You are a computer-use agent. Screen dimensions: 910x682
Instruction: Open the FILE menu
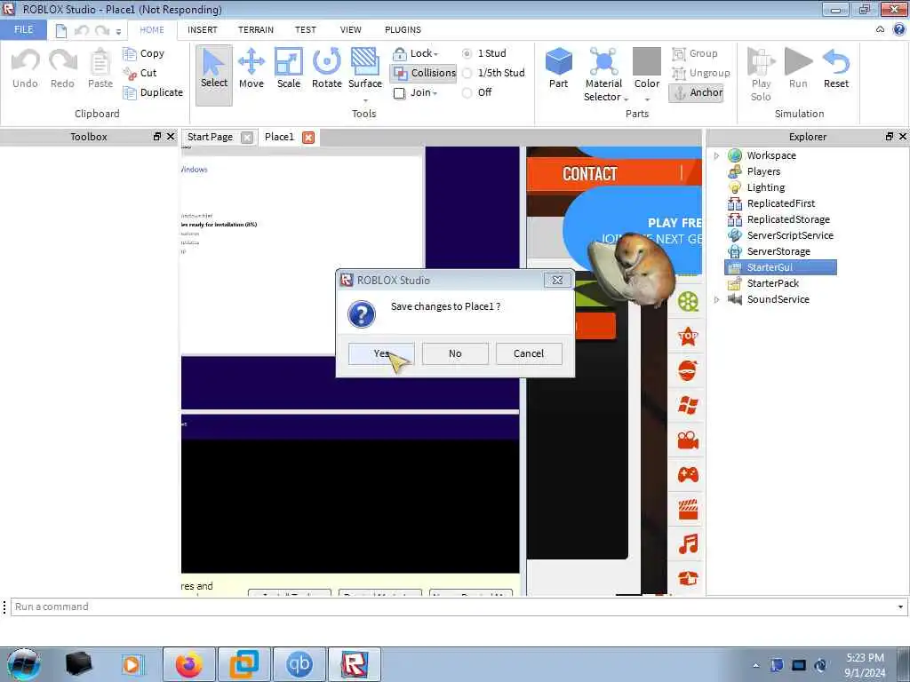pos(23,29)
